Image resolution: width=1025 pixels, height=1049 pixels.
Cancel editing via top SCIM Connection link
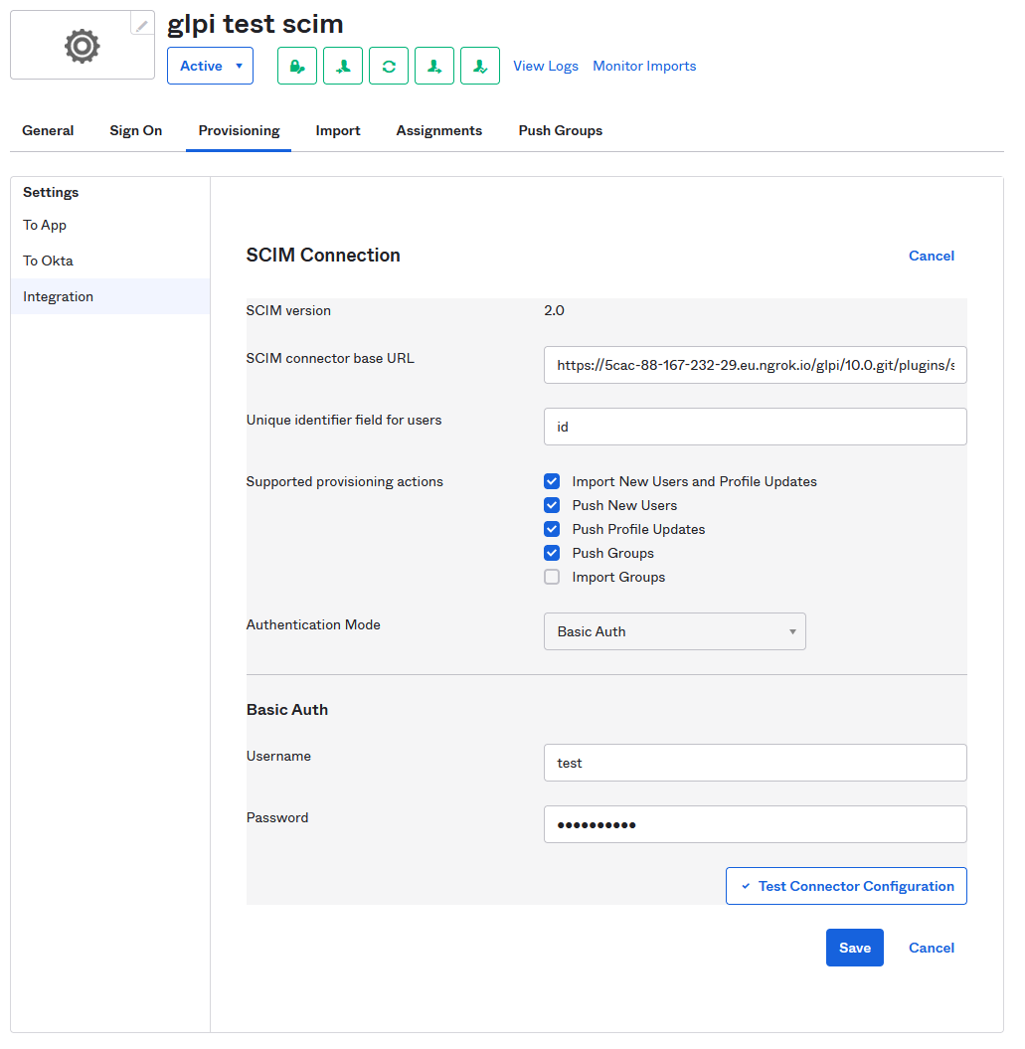[x=932, y=256]
